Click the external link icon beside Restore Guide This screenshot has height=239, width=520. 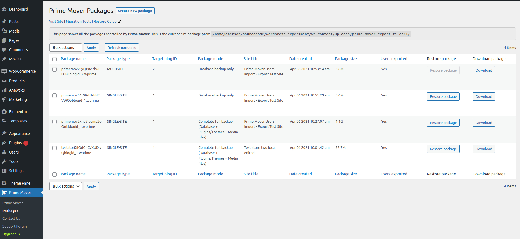[x=119, y=21]
